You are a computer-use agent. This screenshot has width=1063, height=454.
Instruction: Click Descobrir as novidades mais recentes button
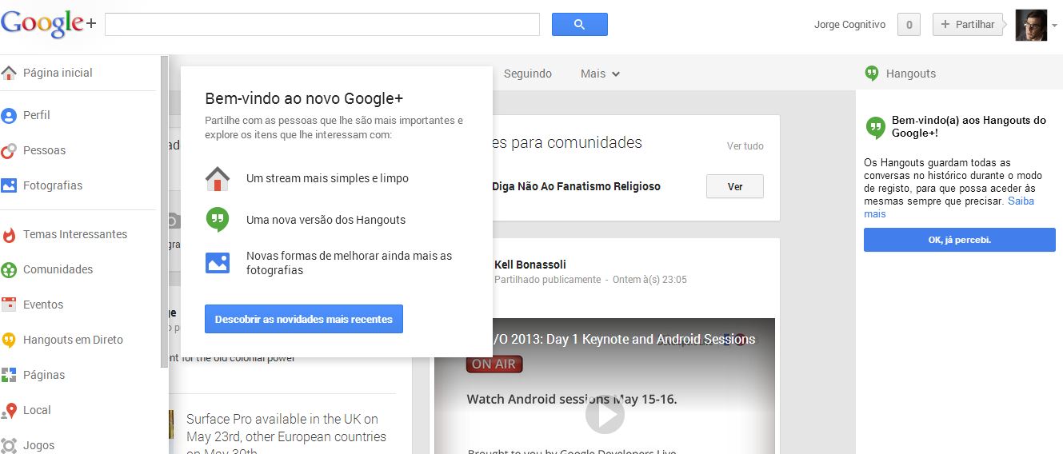(304, 319)
